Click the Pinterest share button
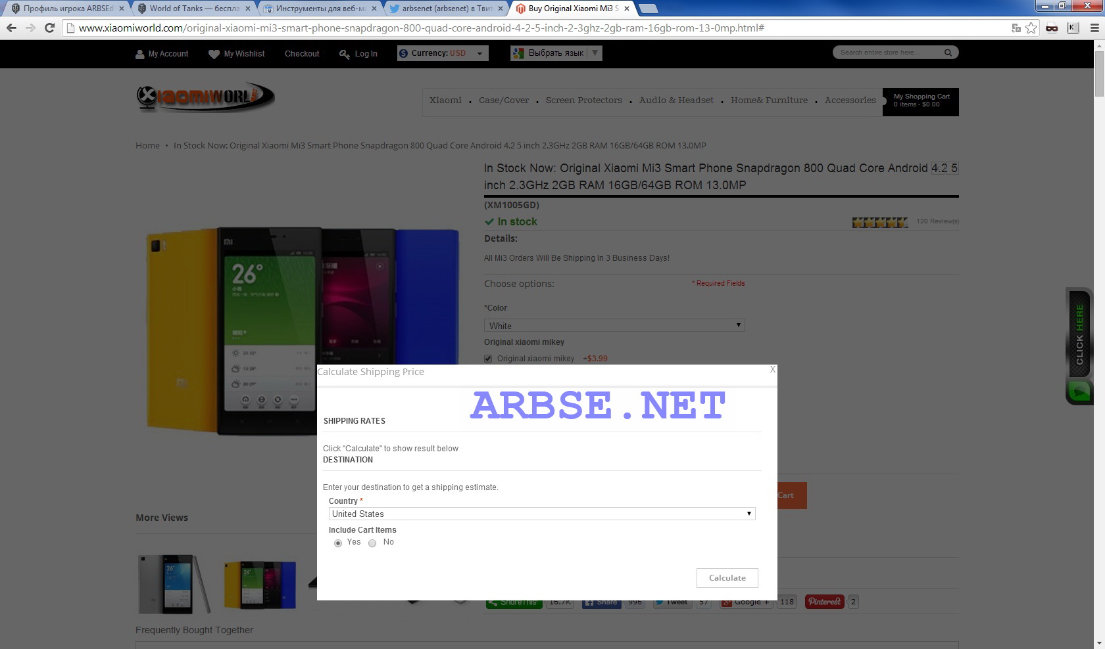Viewport: 1105px width, 649px height. (824, 602)
